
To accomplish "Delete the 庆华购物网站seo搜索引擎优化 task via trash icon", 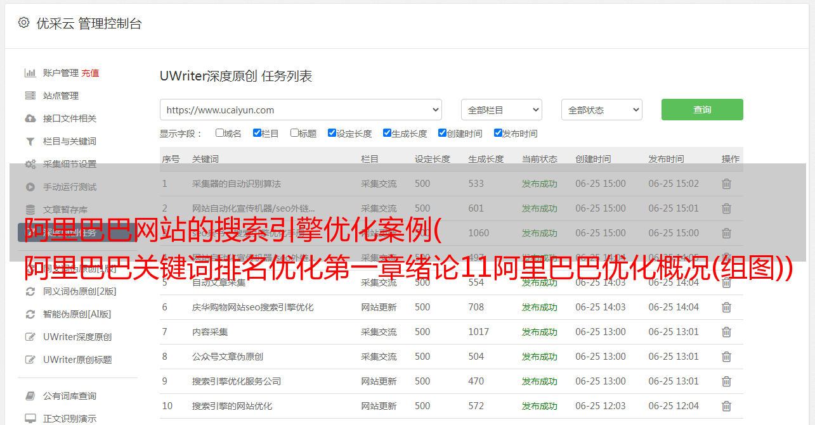I will pyautogui.click(x=726, y=307).
